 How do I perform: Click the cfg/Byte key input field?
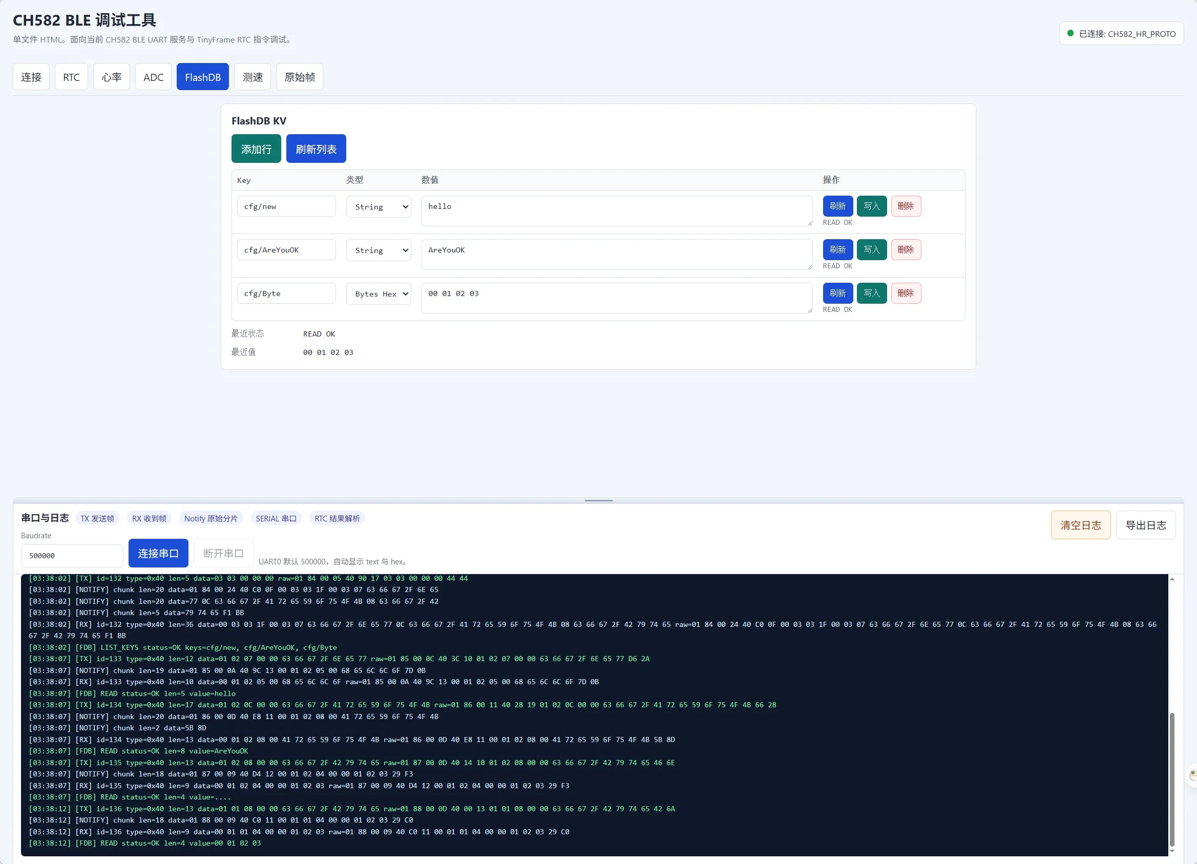[286, 293]
